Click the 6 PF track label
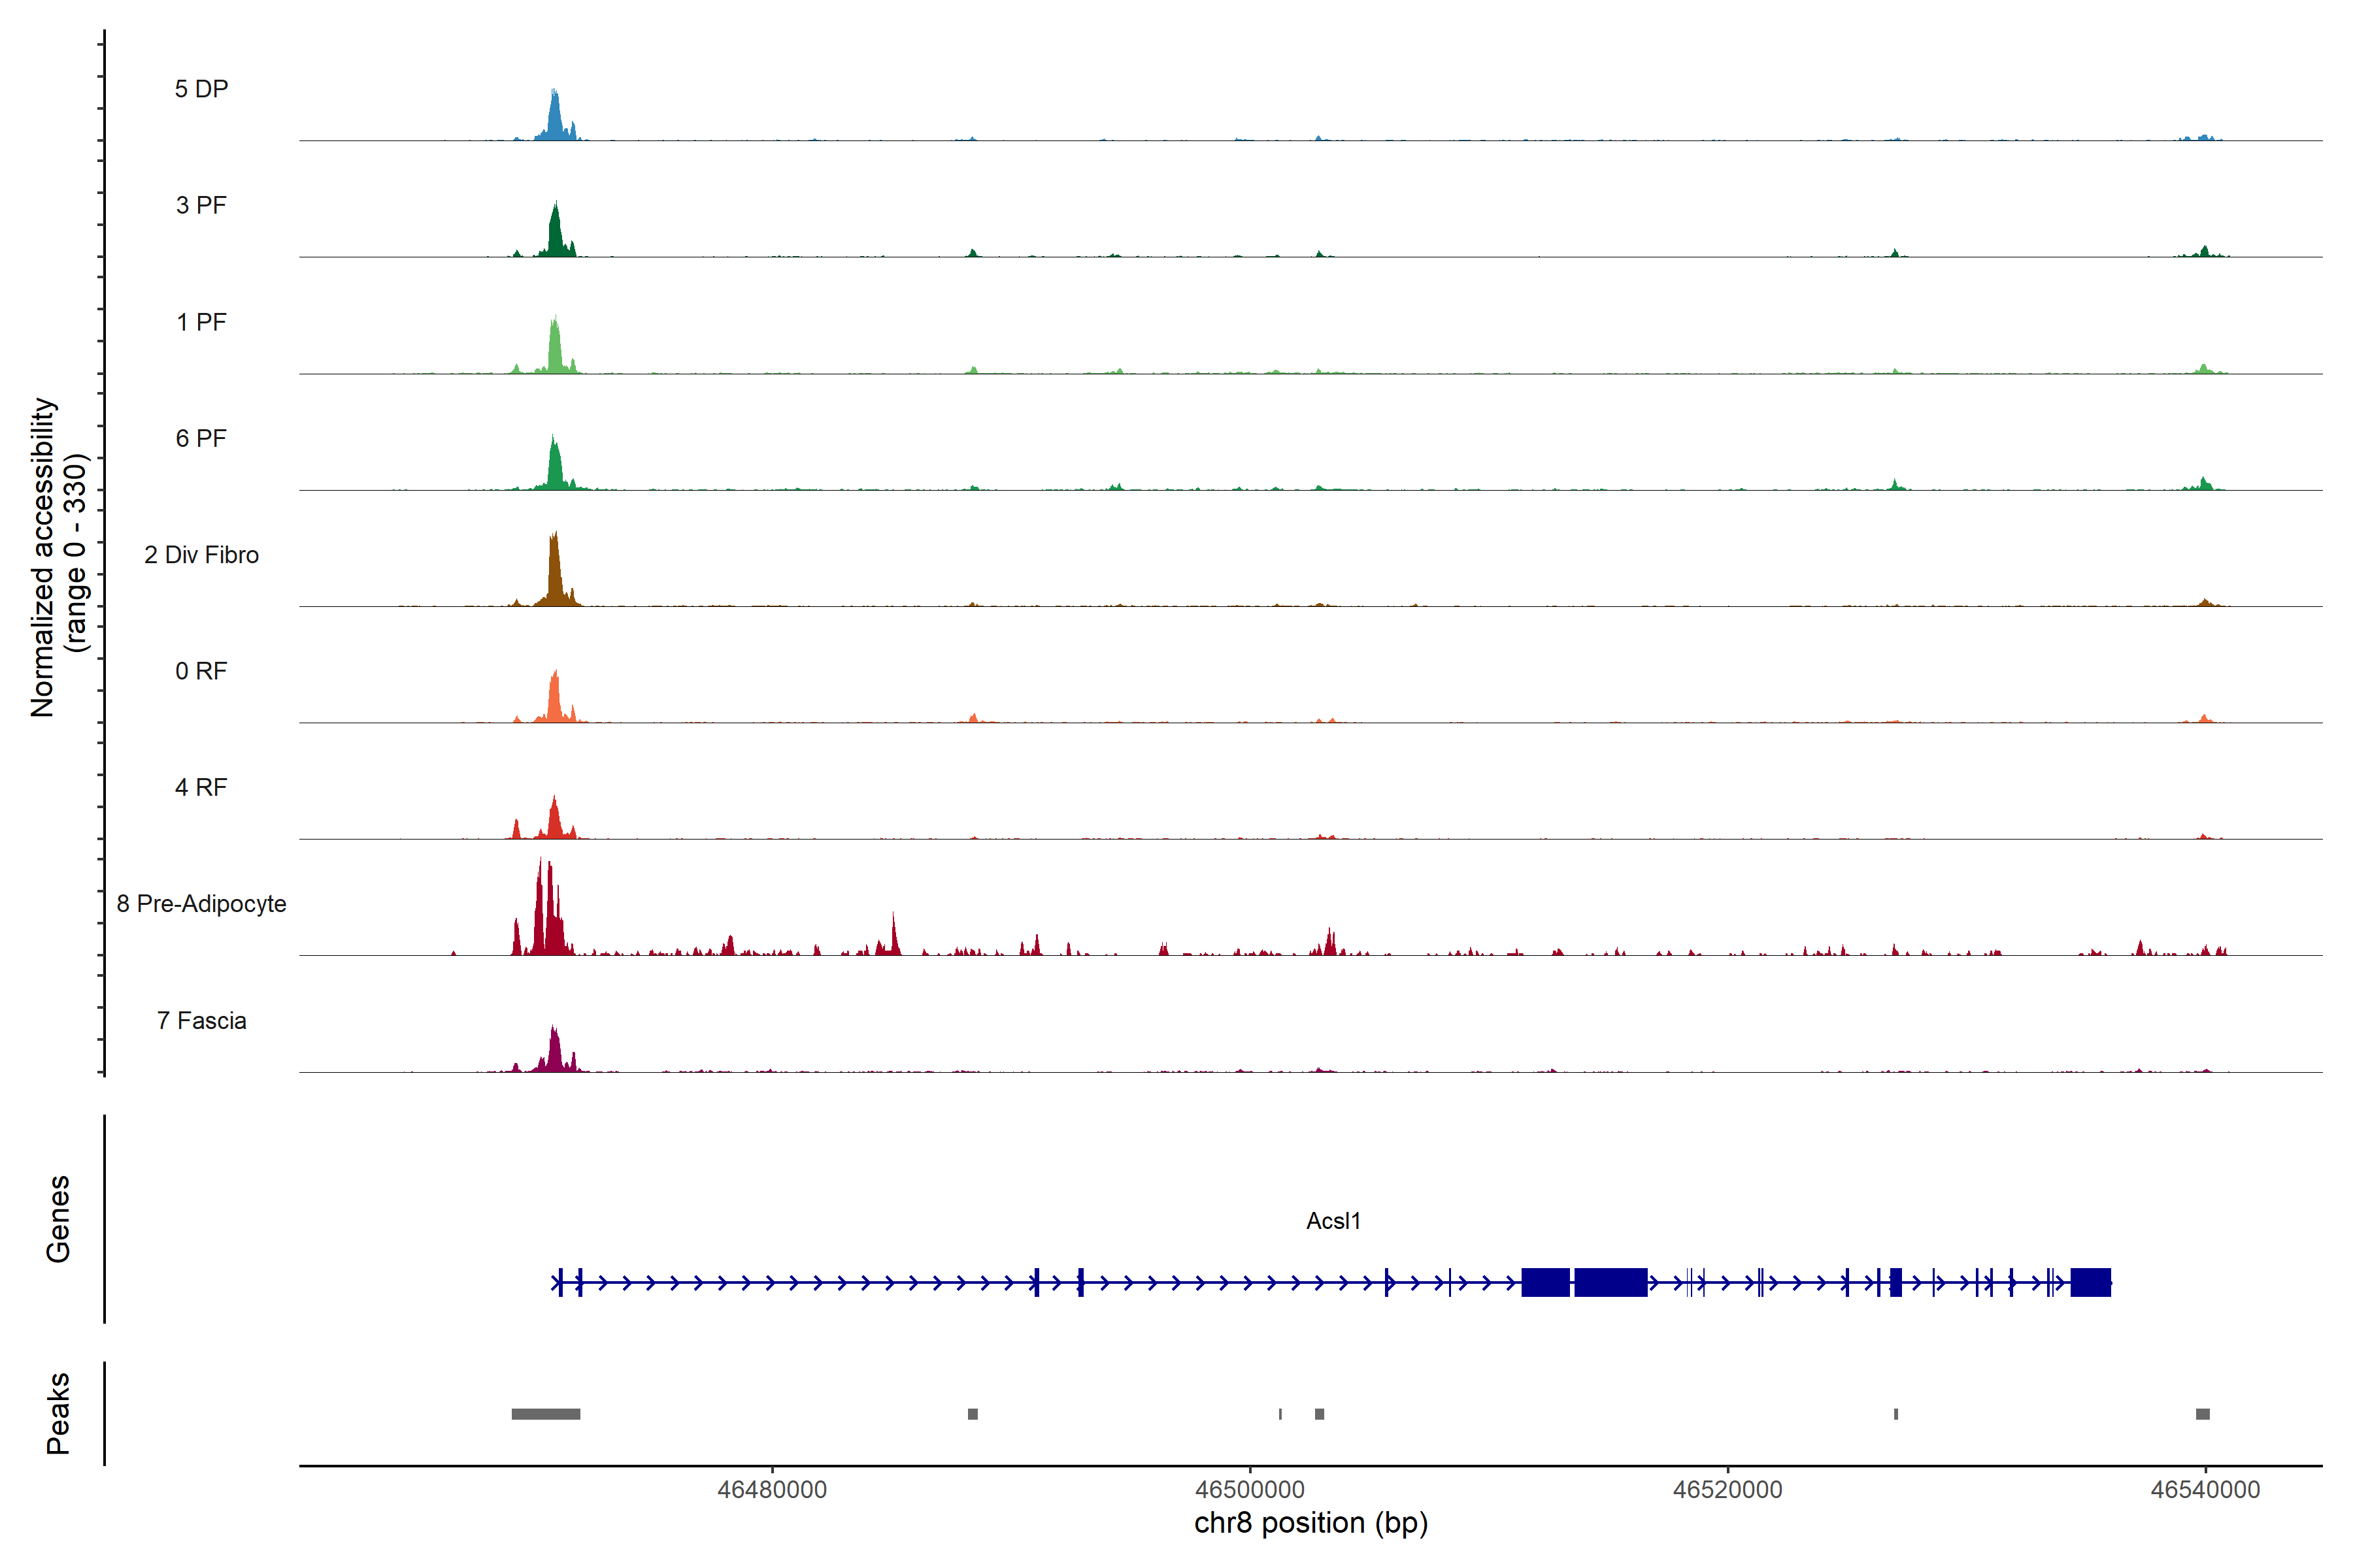 tap(201, 438)
